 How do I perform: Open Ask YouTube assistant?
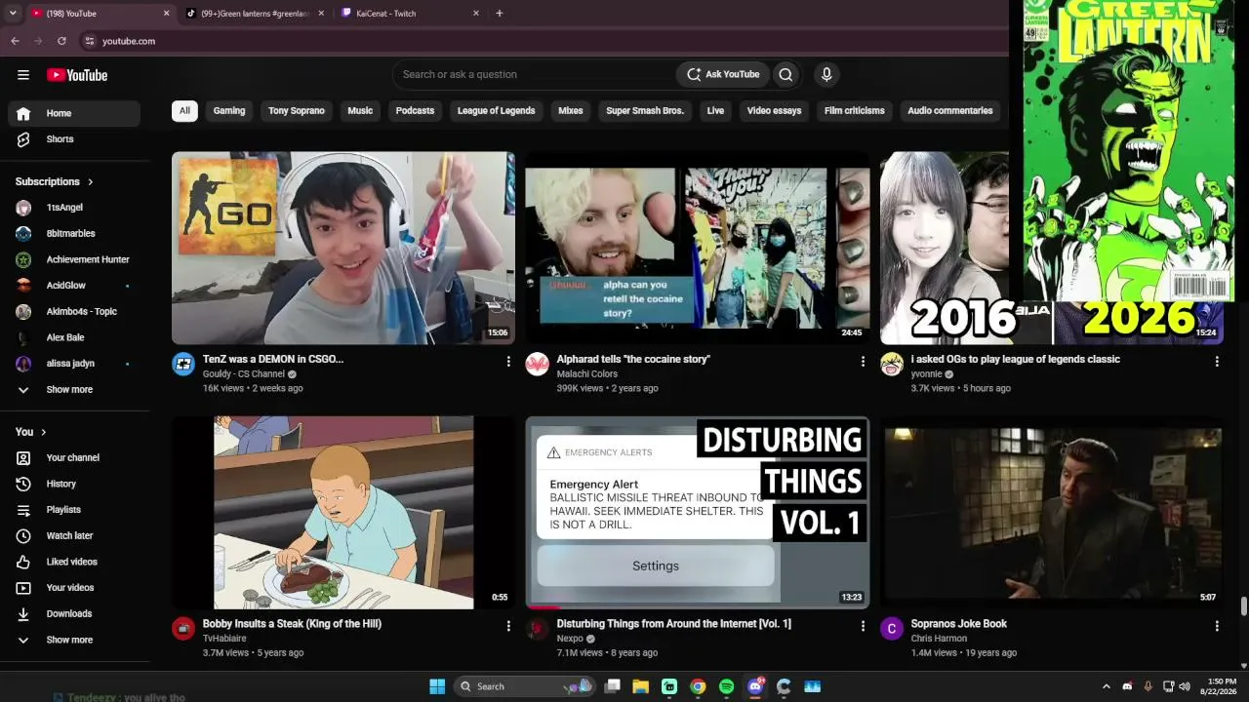click(723, 74)
